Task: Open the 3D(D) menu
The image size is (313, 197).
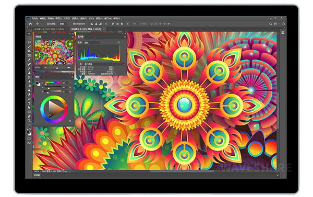Action: tap(91, 18)
